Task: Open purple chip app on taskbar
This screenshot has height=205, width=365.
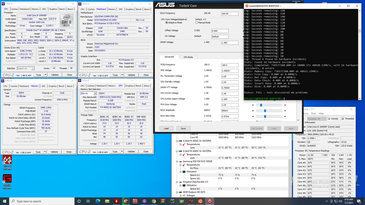Action: [145, 201]
